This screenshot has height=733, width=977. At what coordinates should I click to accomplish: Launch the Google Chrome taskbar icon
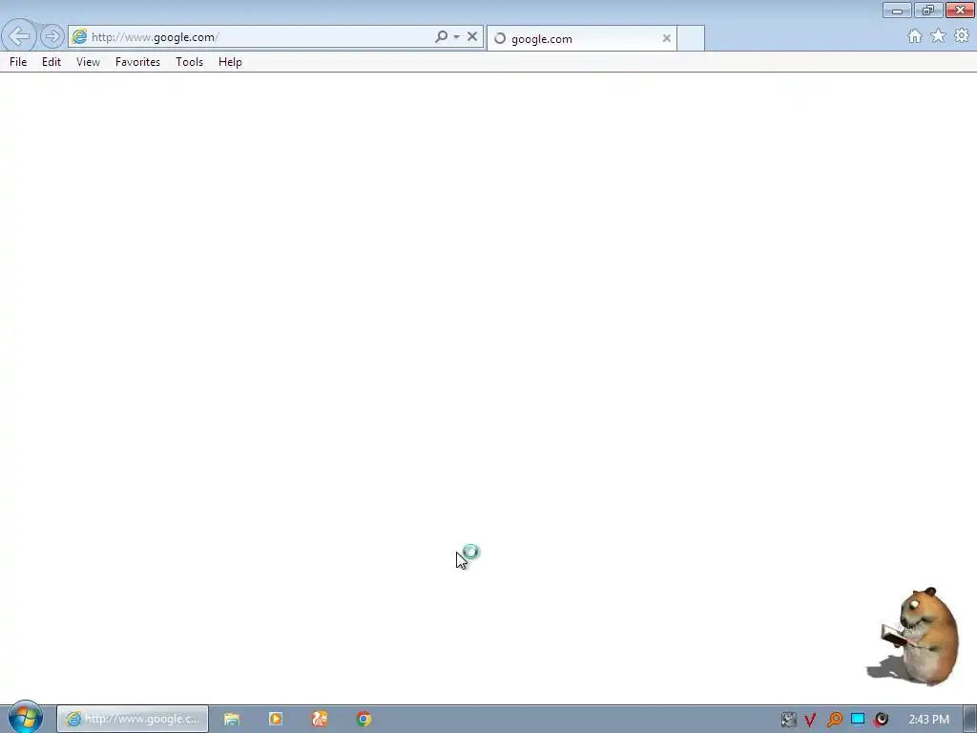pyautogui.click(x=364, y=720)
